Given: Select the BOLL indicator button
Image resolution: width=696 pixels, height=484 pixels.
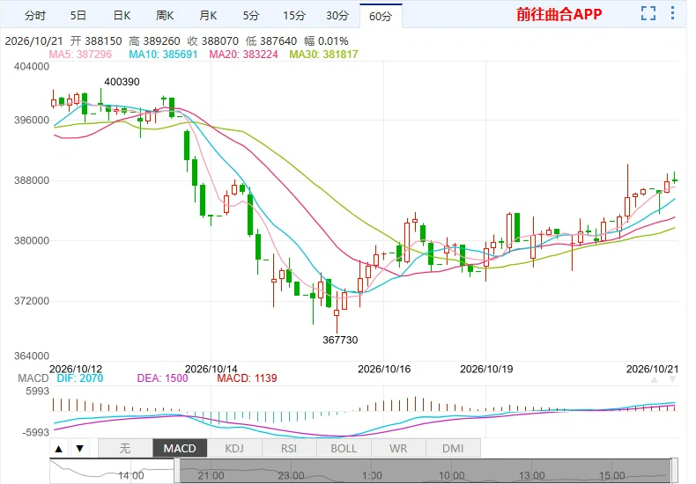Looking at the screenshot, I should 344,449.
